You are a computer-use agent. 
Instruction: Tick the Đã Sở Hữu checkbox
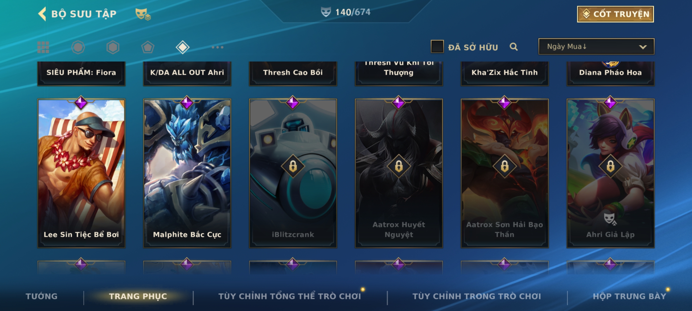click(x=437, y=47)
